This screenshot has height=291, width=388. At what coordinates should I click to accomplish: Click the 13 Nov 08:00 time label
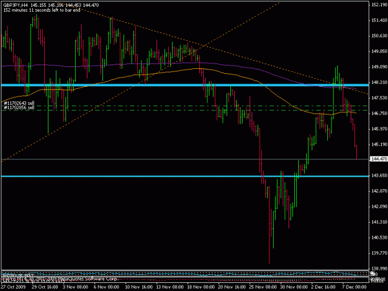pos(169,287)
